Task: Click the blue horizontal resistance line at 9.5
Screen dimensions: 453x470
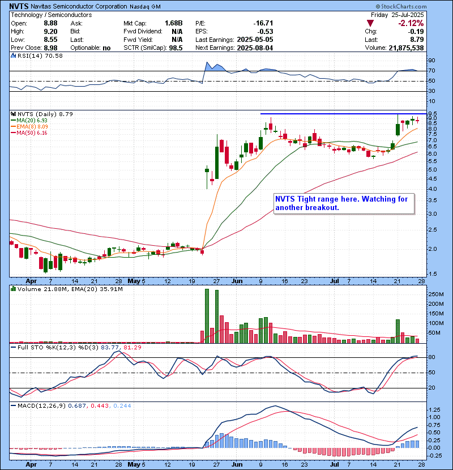Action: click(343, 114)
